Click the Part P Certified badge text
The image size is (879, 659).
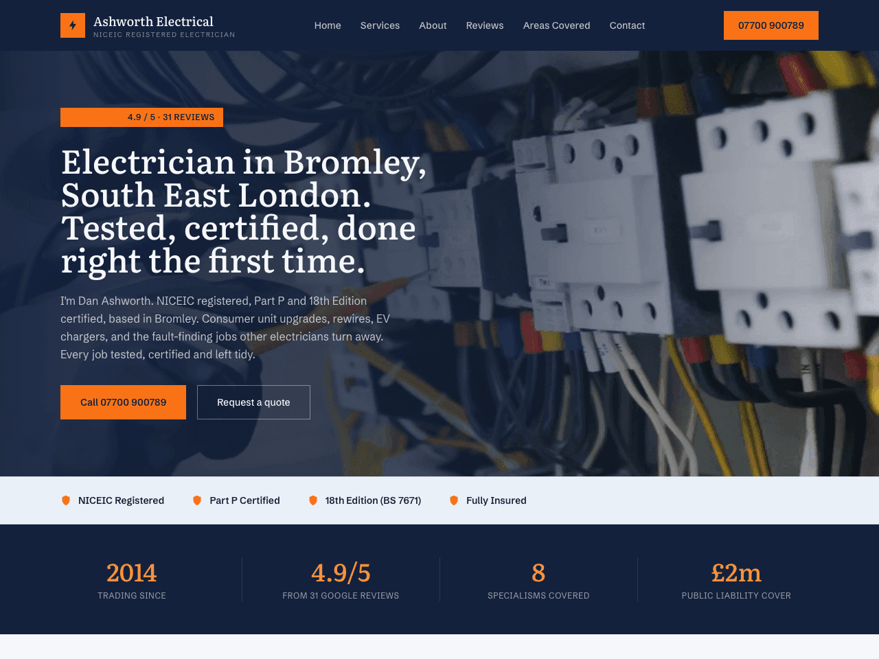pos(244,500)
